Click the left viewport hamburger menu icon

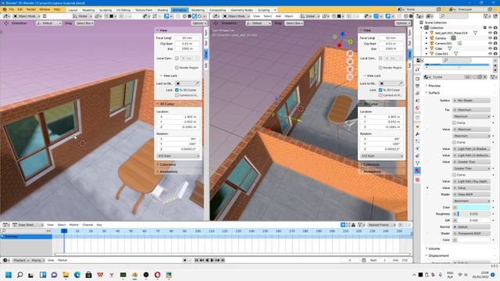(x=45, y=16)
